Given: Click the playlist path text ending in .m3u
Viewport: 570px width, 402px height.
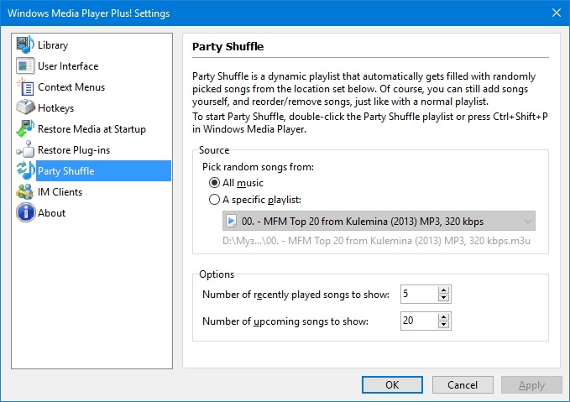Looking at the screenshot, I should click(376, 241).
